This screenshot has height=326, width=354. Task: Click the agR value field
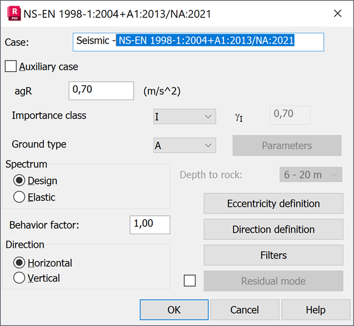pyautogui.click(x=101, y=91)
